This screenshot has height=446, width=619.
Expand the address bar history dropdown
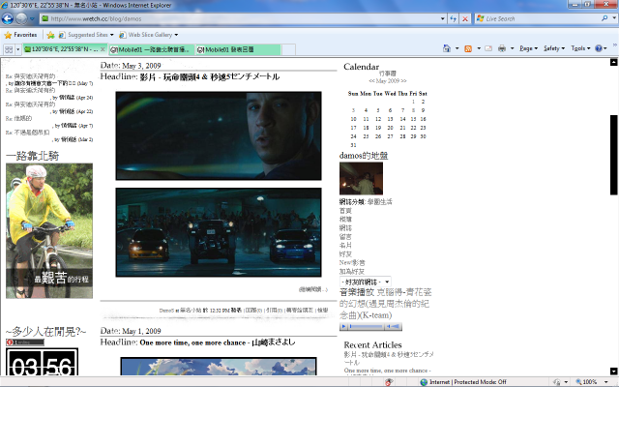click(443, 18)
